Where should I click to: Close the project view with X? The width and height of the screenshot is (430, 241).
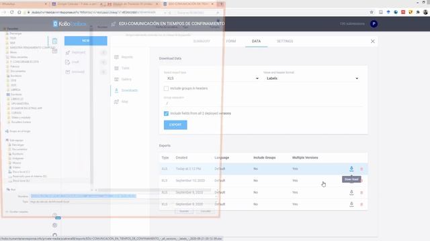[372, 42]
